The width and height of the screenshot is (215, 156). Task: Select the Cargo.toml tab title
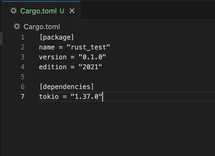(x=38, y=11)
